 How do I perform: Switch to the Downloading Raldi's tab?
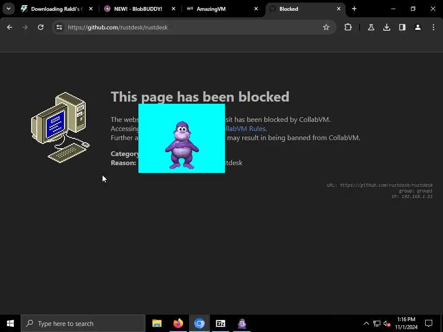click(x=57, y=9)
